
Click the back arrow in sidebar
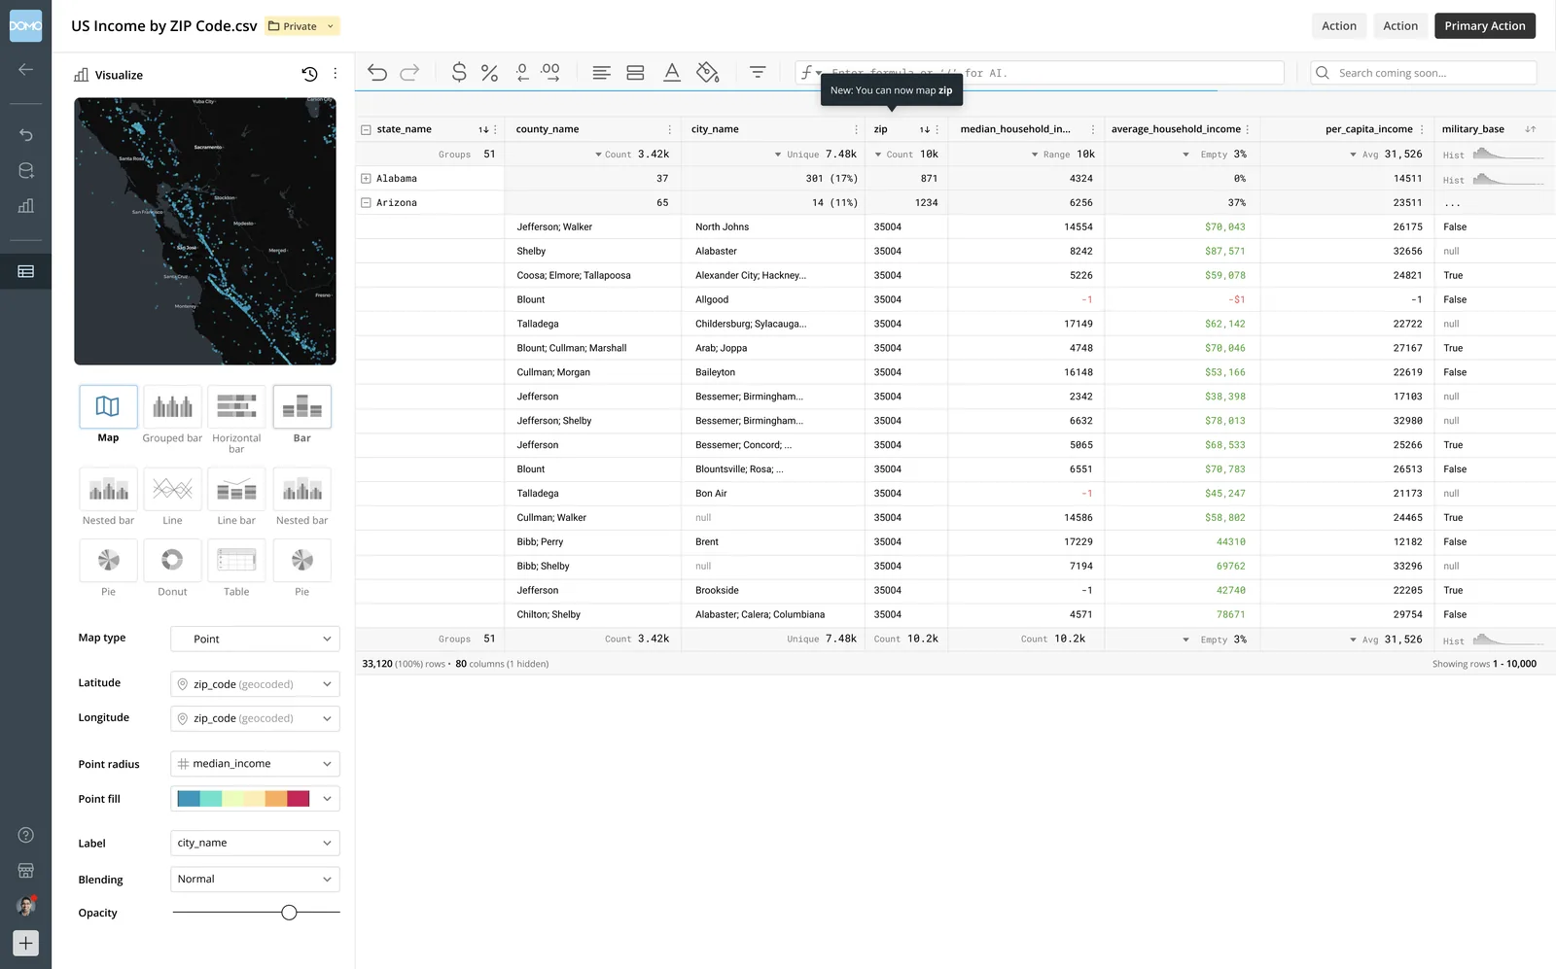point(26,69)
